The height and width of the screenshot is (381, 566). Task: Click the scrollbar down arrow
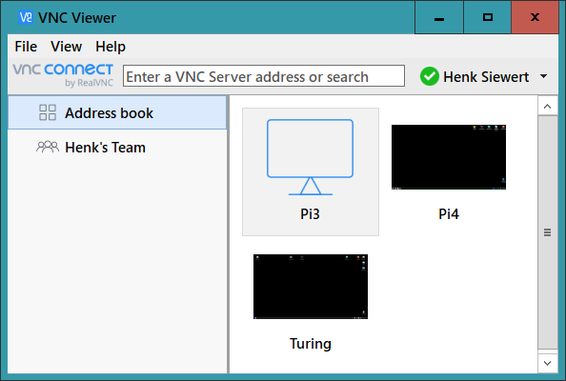[548, 363]
